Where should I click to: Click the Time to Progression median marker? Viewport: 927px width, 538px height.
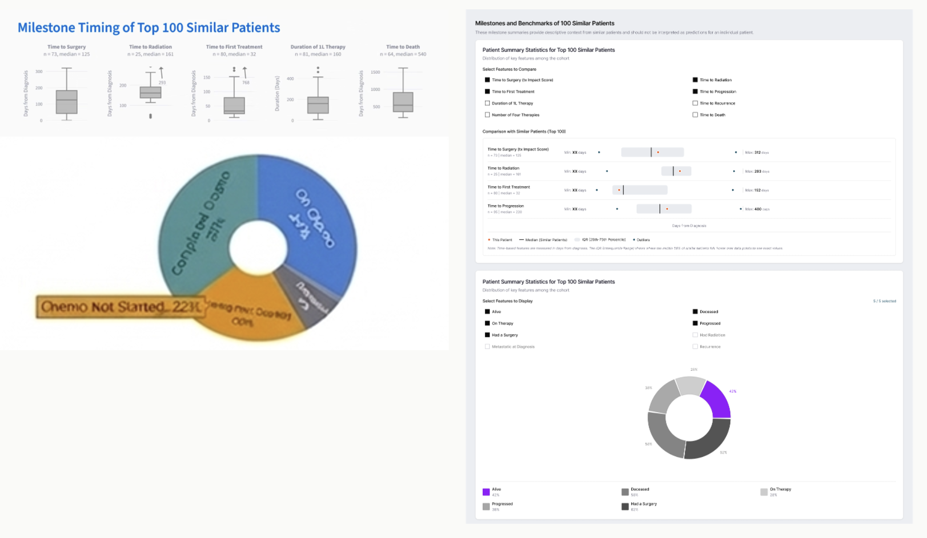[660, 209]
